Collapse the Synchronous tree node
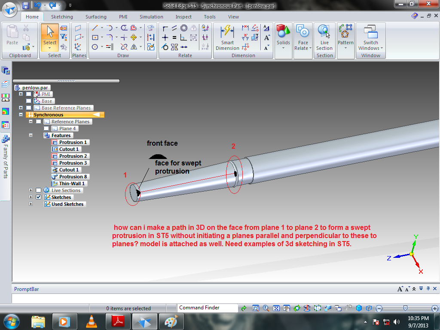The image size is (440, 330). pos(21,114)
